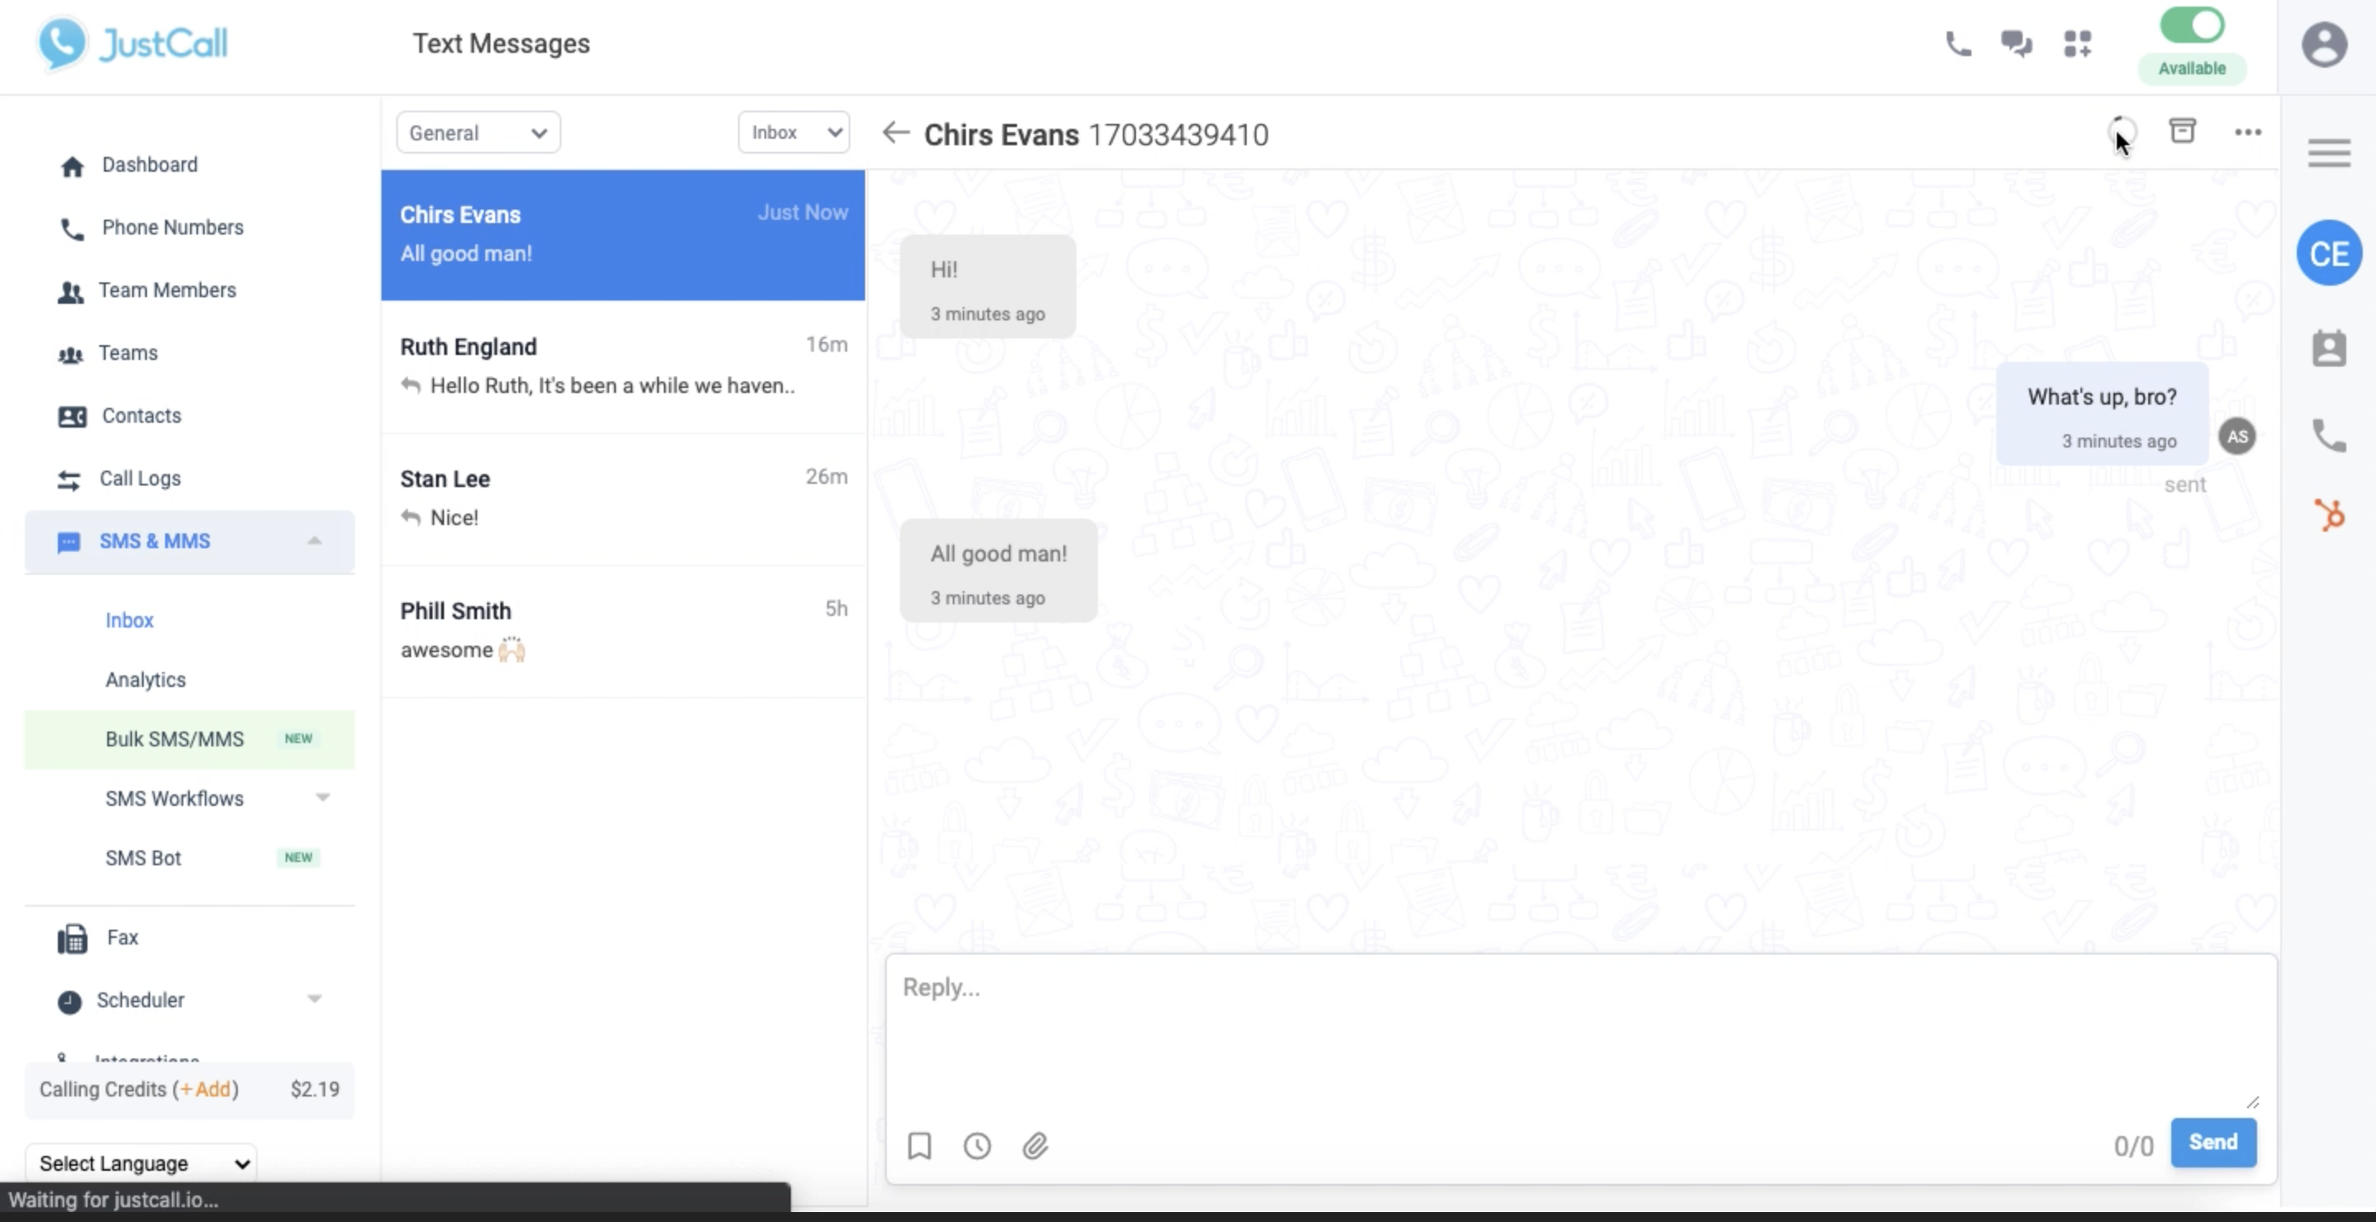Image resolution: width=2376 pixels, height=1222 pixels.
Task: Open the dialer phone icon in header
Action: click(x=1958, y=43)
